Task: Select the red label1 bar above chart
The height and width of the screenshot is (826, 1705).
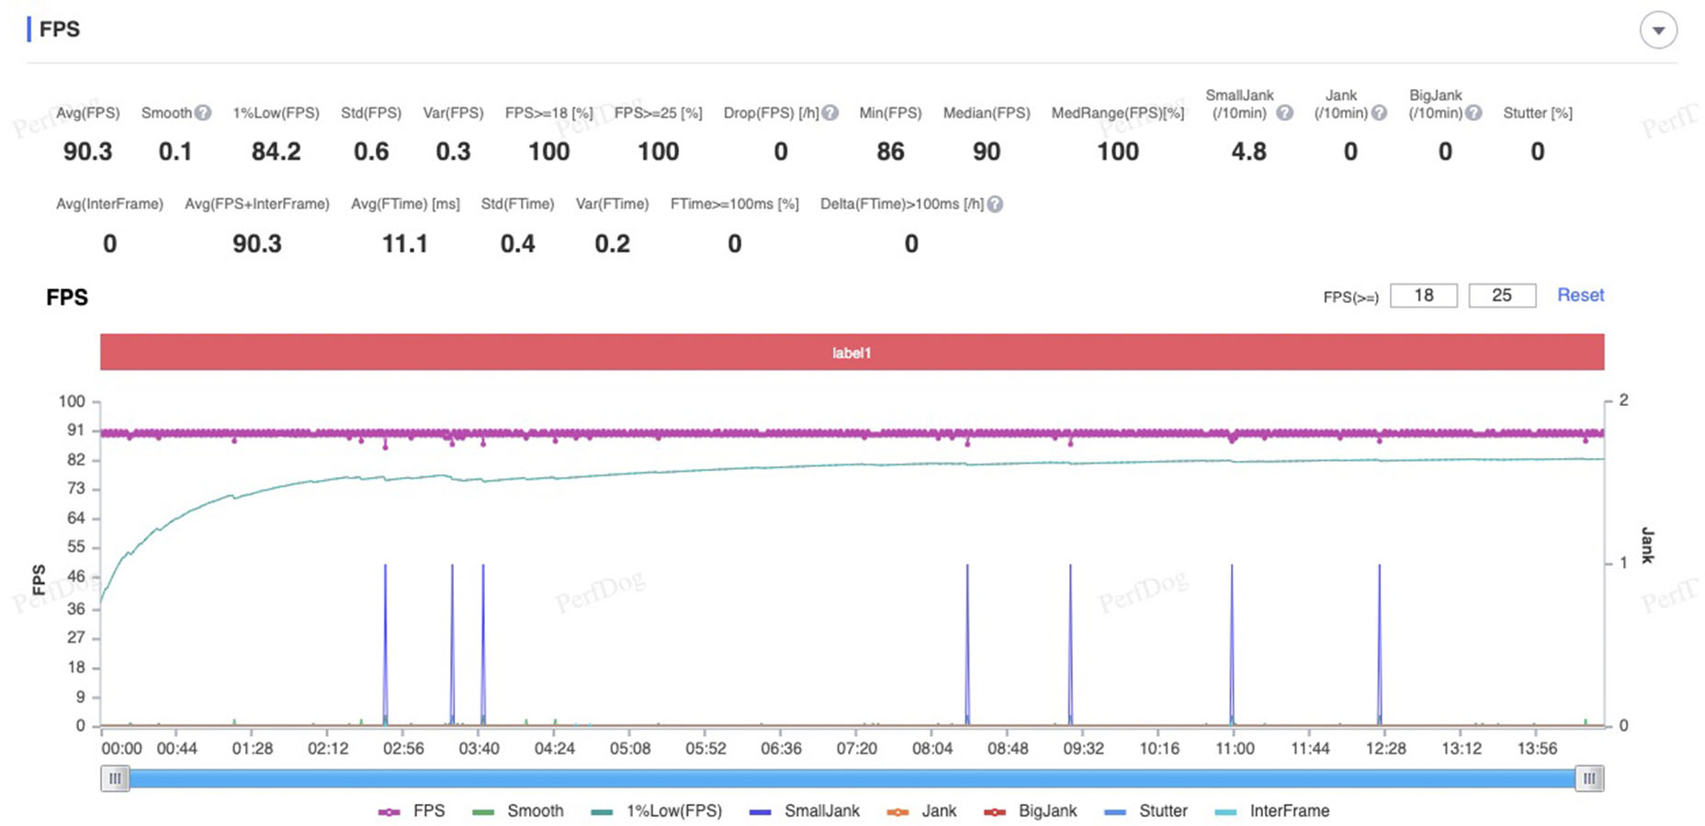Action: coord(852,352)
